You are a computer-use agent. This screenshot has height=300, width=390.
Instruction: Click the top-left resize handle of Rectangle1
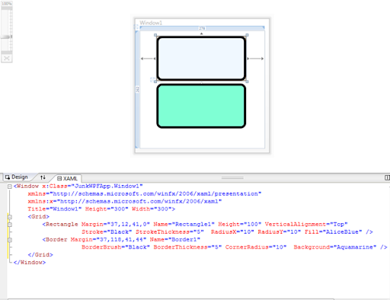pyautogui.click(x=155, y=35)
